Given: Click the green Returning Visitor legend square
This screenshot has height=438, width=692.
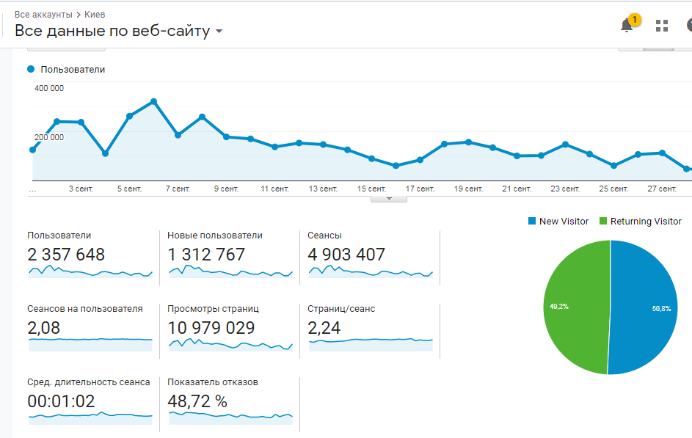Looking at the screenshot, I should click(603, 221).
